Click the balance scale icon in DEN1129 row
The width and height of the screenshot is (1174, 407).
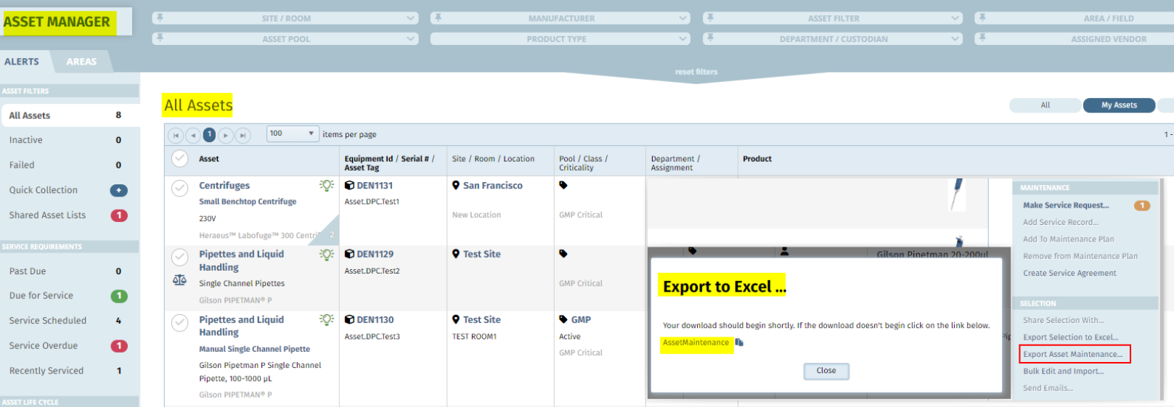(x=179, y=280)
